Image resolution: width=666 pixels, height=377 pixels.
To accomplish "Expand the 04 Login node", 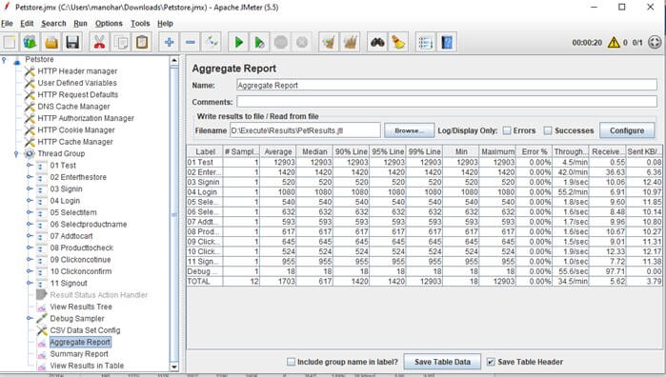I will pyautogui.click(x=29, y=200).
